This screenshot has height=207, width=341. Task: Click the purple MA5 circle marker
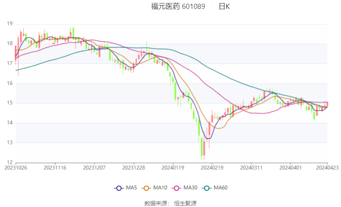coord(119,188)
